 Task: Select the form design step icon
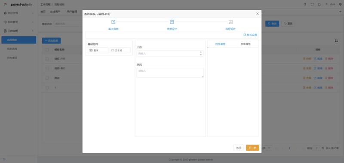(172, 22)
